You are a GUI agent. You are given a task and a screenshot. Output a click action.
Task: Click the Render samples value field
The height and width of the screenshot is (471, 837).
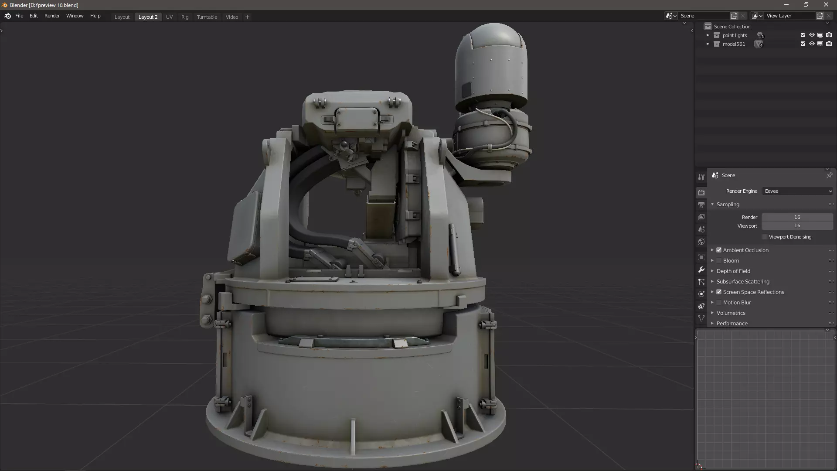pos(797,217)
